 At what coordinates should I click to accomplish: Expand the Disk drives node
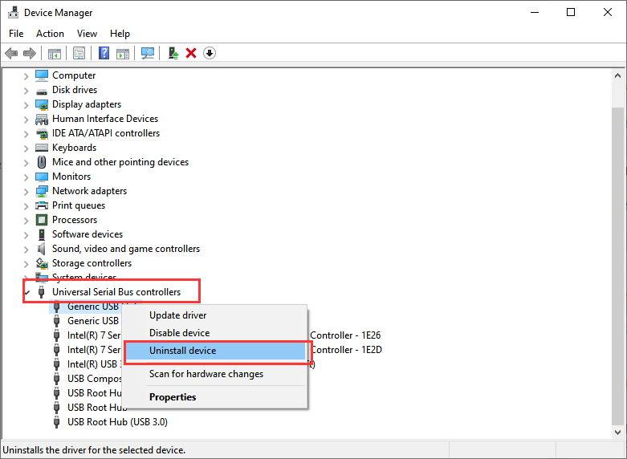coord(26,91)
